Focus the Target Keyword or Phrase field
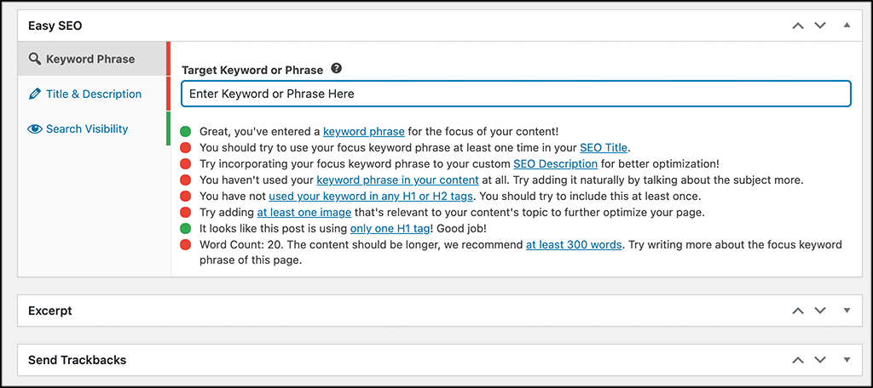This screenshot has height=388, width=873. pos(516,94)
